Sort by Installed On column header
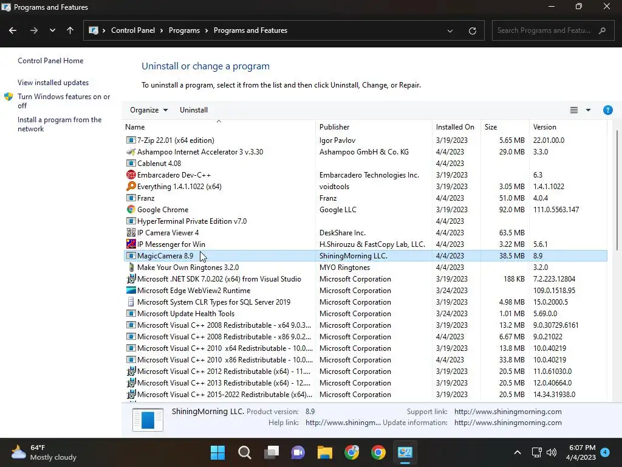The image size is (622, 467). pos(455,127)
